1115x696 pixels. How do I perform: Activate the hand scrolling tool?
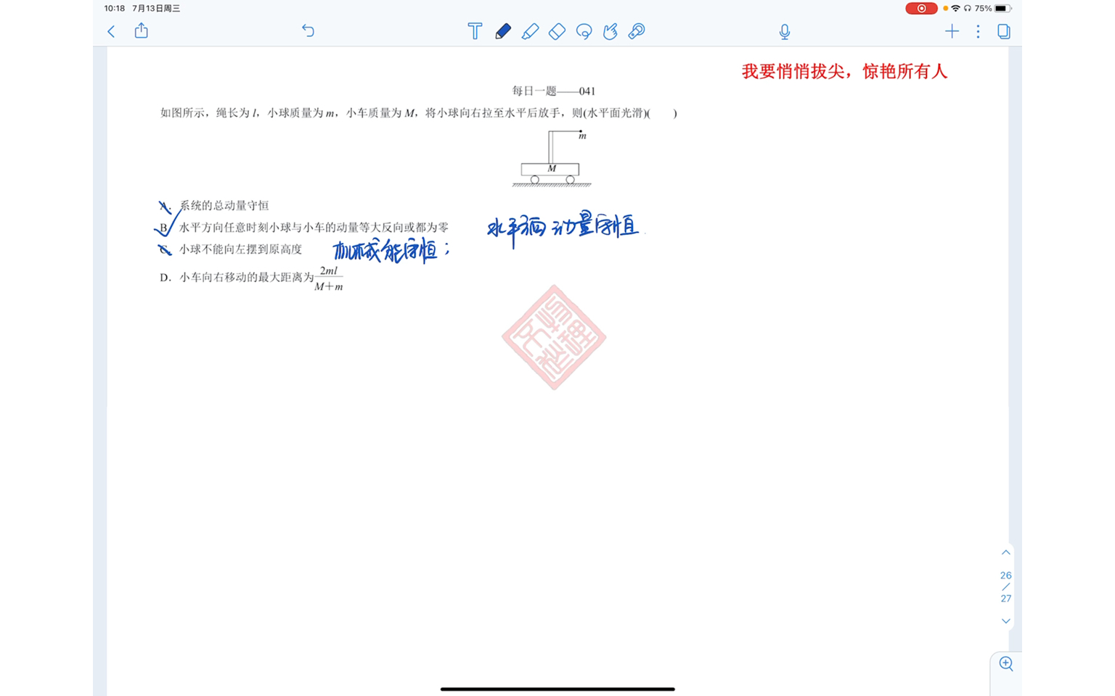tap(610, 31)
